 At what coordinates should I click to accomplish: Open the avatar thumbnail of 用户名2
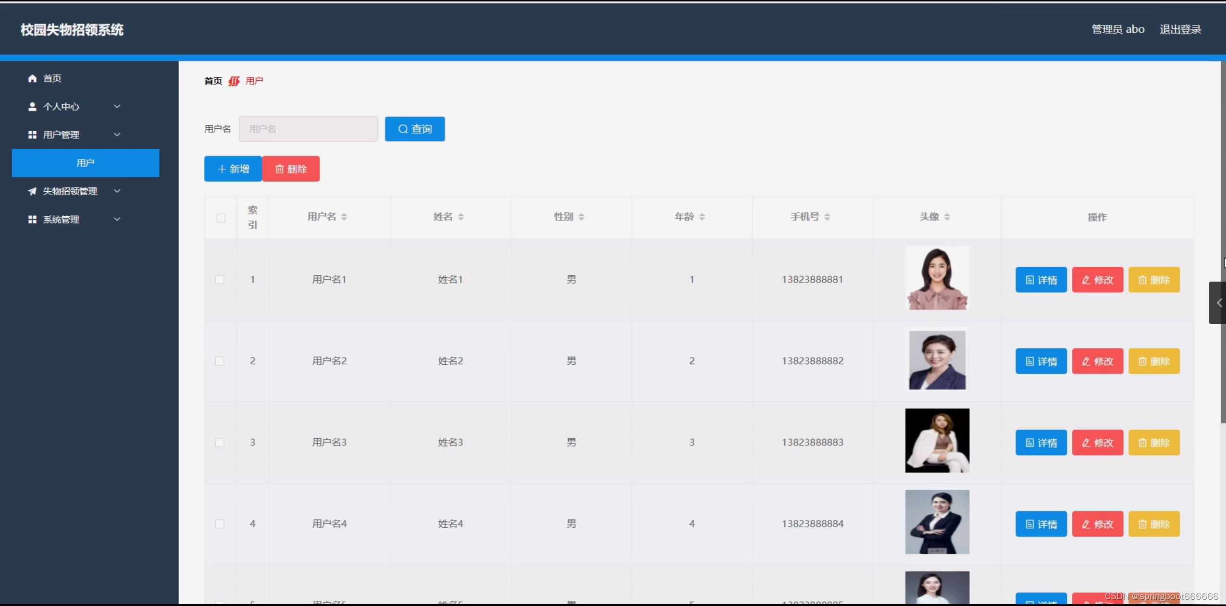937,360
